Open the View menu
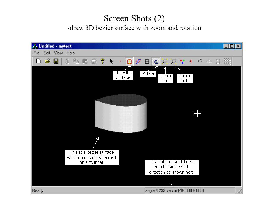 tap(58, 53)
